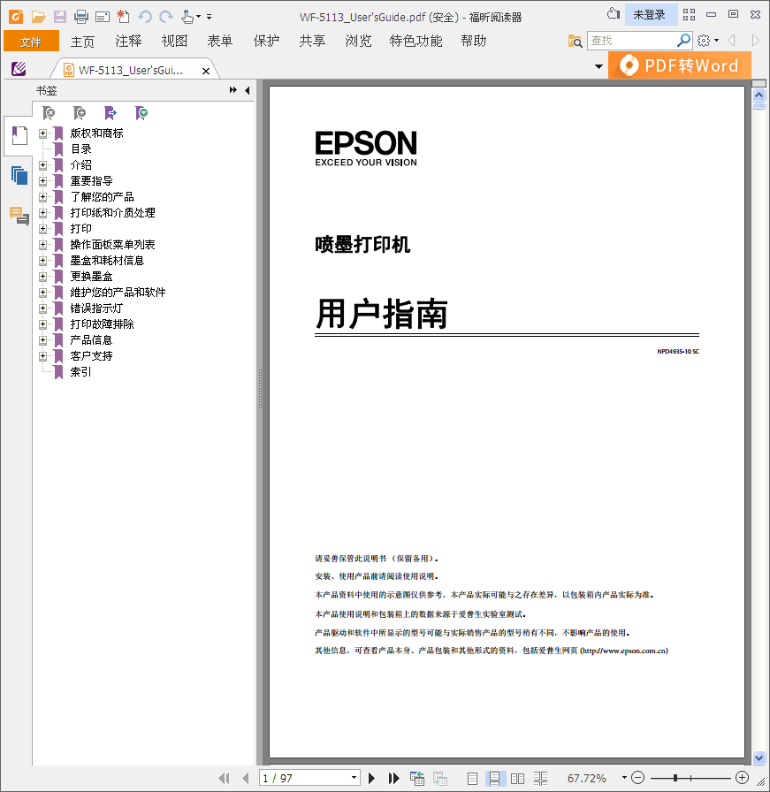770x792 pixels.
Task: Select the 客户支持 bookmark
Action: [x=91, y=356]
